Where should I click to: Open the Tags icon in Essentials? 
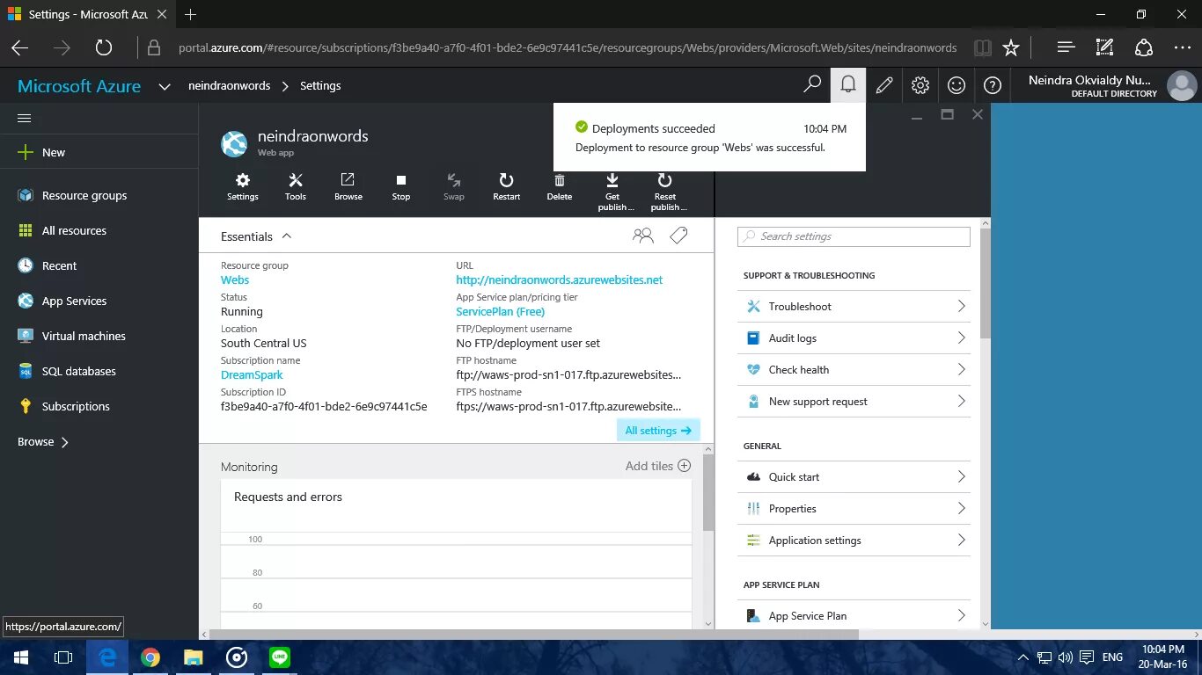click(678, 236)
